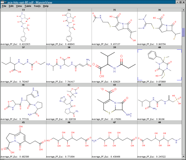The image size is (186, 160).
Task: Open the Table menu
Action: pyautogui.click(x=28, y=6)
